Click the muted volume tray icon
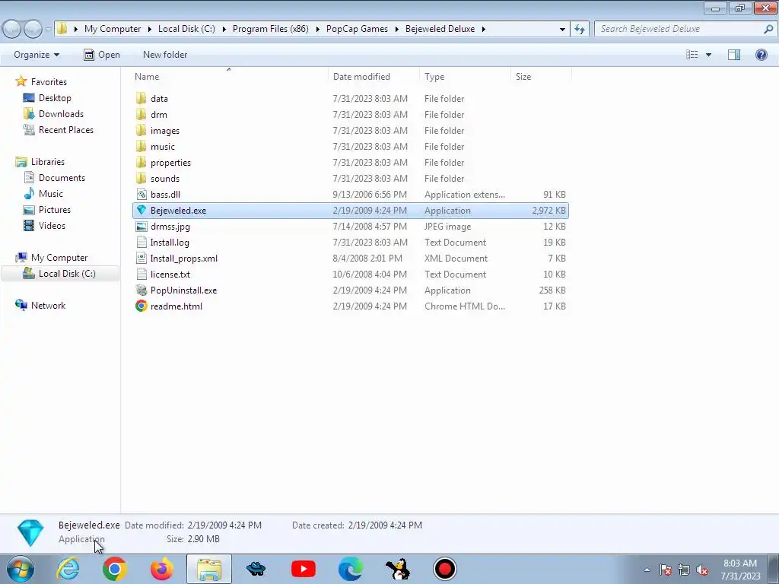This screenshot has height=584, width=779. tap(702, 570)
